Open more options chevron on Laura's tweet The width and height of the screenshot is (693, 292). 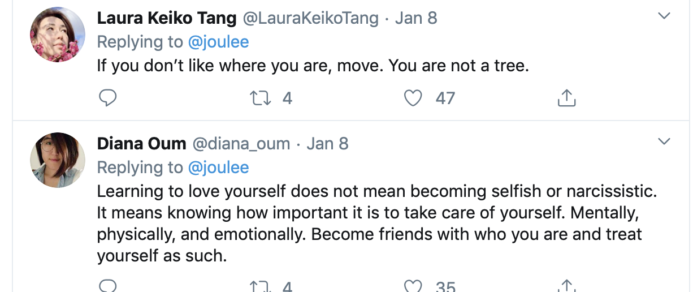pos(664,16)
